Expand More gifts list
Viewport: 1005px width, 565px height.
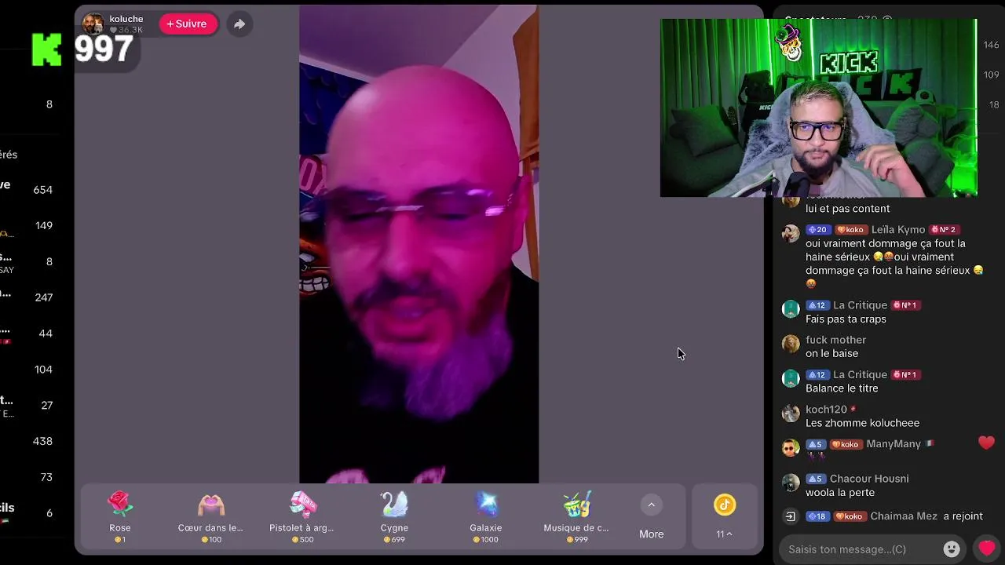pos(651,516)
